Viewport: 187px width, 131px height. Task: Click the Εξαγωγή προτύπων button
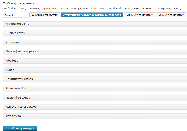pos(171,15)
